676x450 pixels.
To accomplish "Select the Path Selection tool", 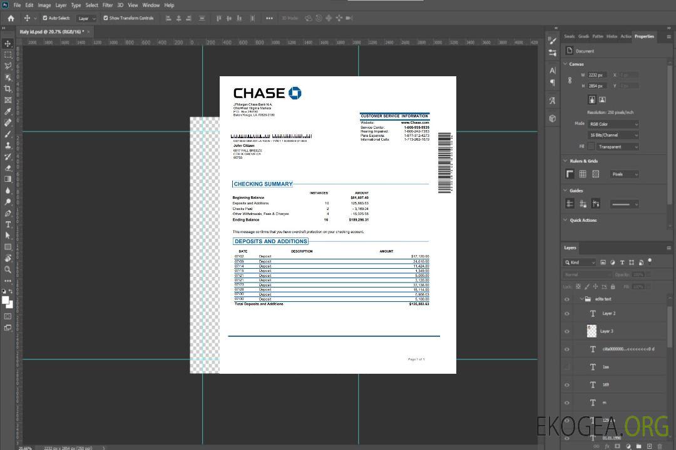I will [8, 236].
